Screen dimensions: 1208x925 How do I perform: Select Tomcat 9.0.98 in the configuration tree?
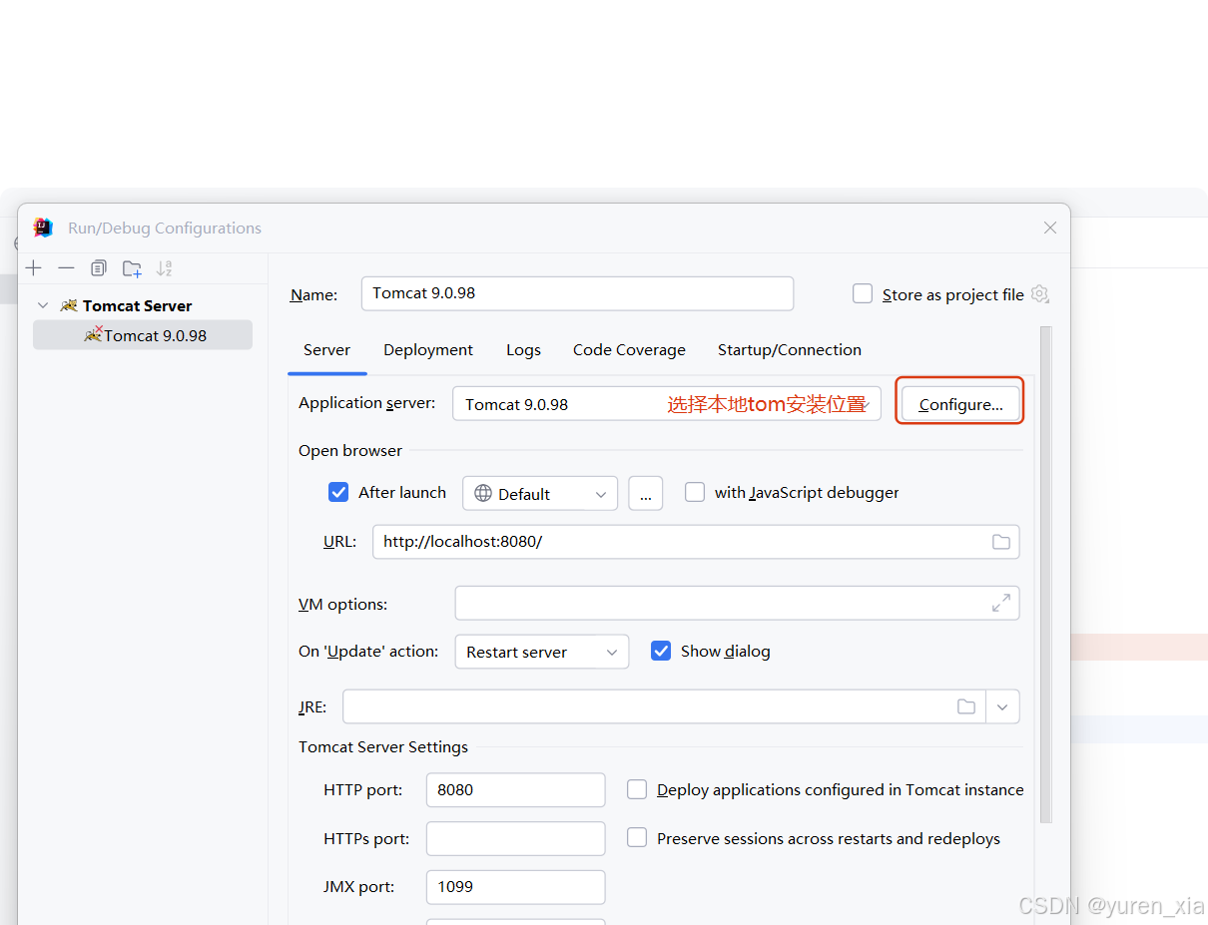pyautogui.click(x=143, y=335)
